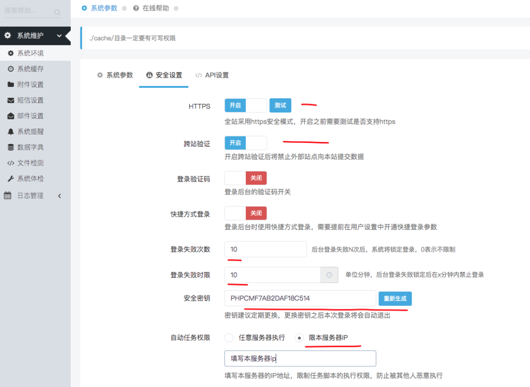Regenerate the security key via 重新生成

395,298
